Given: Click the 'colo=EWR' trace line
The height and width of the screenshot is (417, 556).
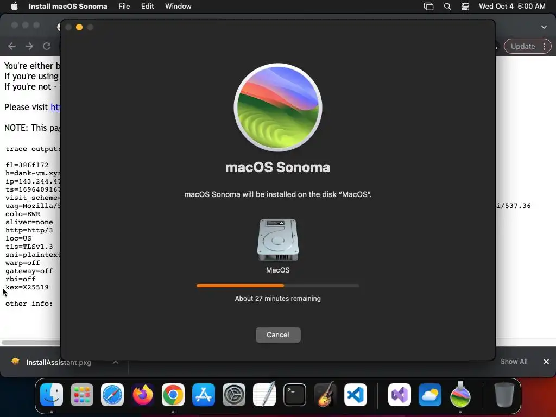Looking at the screenshot, I should point(23,214).
